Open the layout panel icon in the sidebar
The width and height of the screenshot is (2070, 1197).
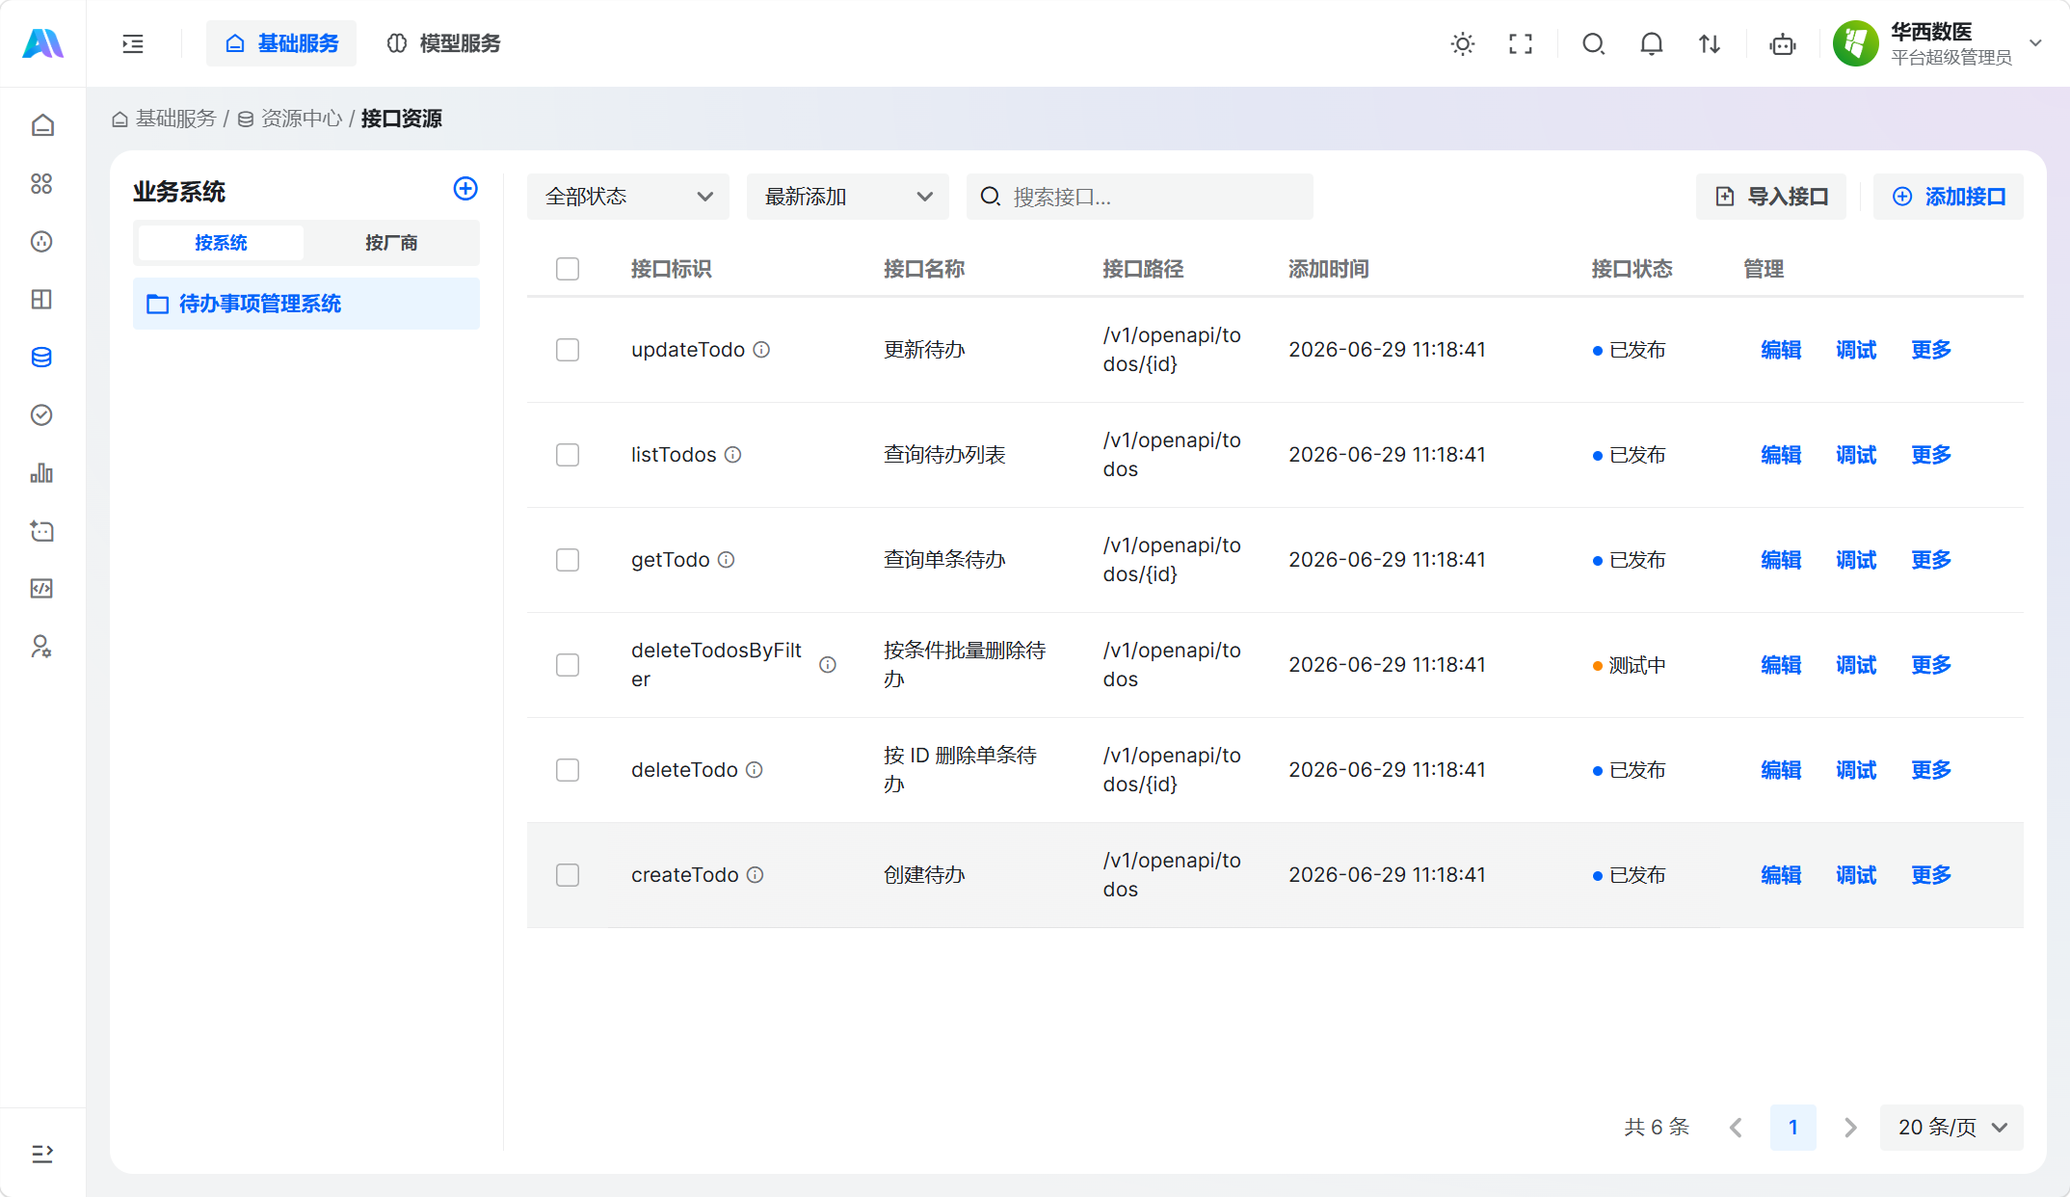(41, 299)
